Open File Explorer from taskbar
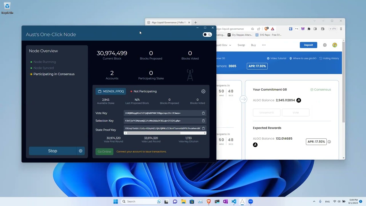Viewport: 366px width, 206px height. (183, 201)
